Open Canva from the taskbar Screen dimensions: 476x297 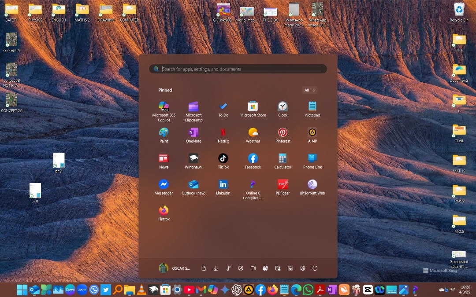click(70, 290)
